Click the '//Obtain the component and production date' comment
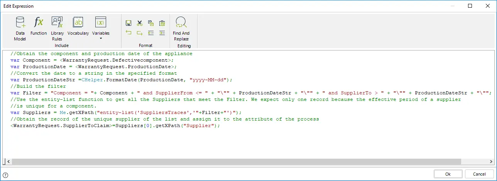Image resolution: width=497 pixels, height=181 pixels. (101, 54)
